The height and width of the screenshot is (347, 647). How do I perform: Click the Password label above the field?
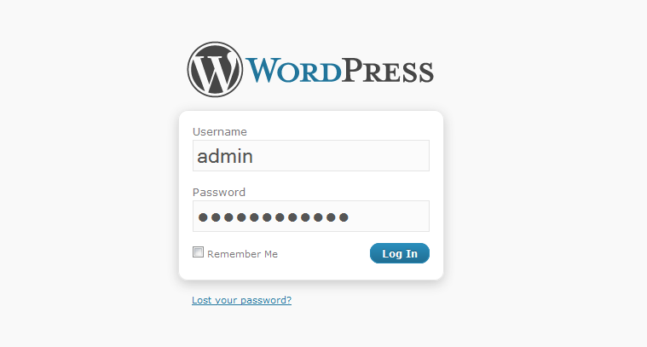pos(219,193)
